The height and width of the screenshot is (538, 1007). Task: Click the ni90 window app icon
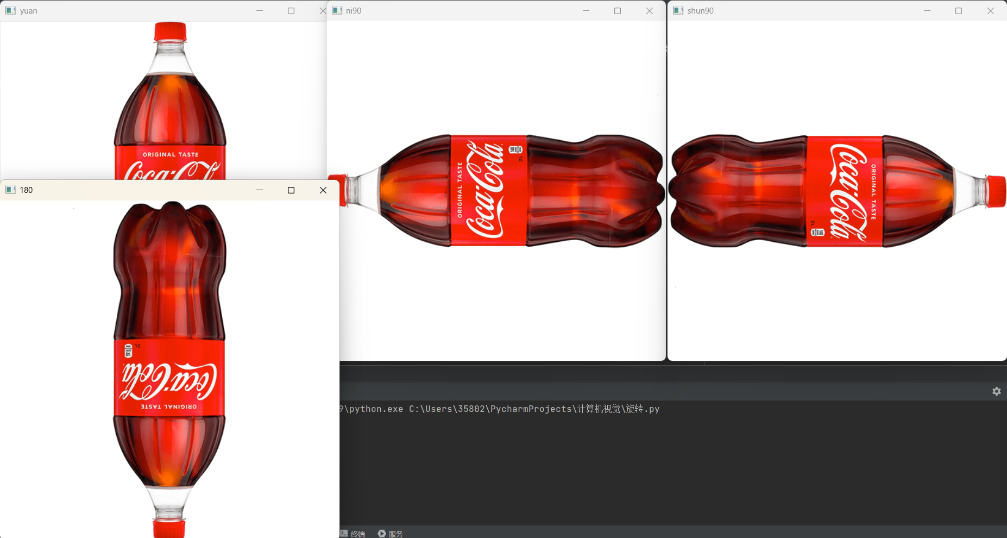tap(337, 10)
